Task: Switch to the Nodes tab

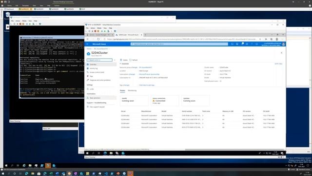Action: point(122,90)
